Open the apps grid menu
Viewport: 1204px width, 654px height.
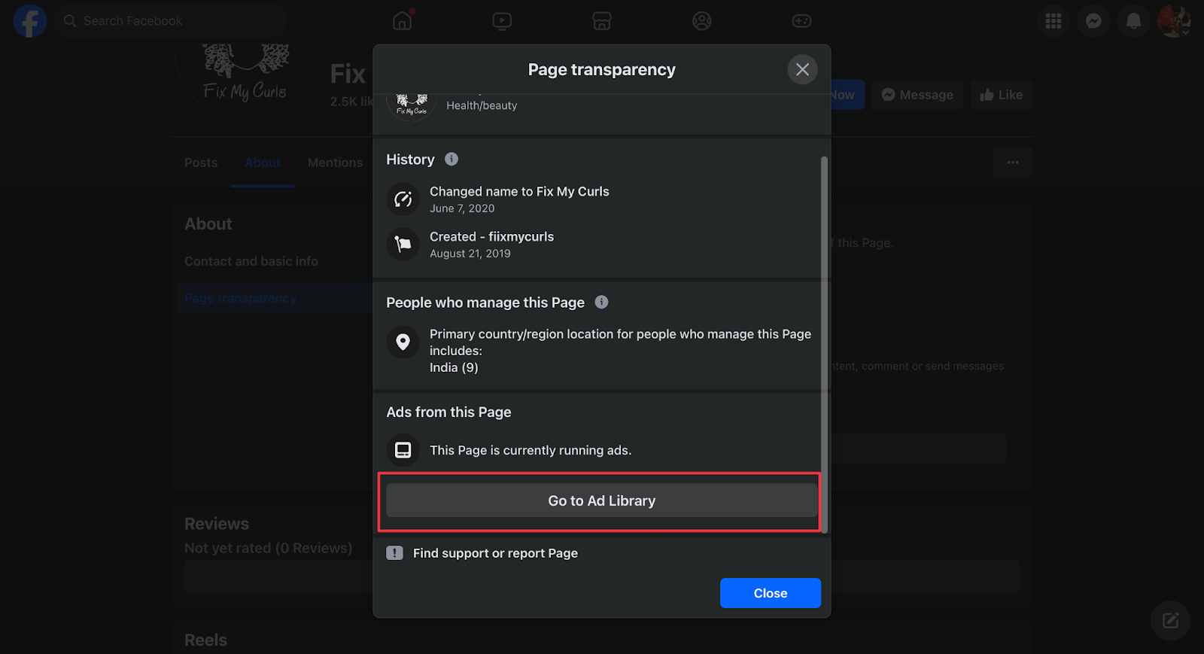1053,21
